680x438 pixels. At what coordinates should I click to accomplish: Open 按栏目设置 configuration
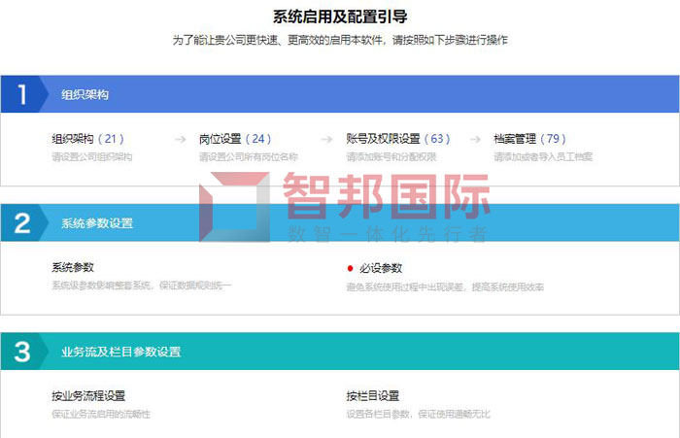pyautogui.click(x=373, y=396)
